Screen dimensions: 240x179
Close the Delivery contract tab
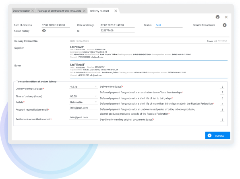point(116,11)
